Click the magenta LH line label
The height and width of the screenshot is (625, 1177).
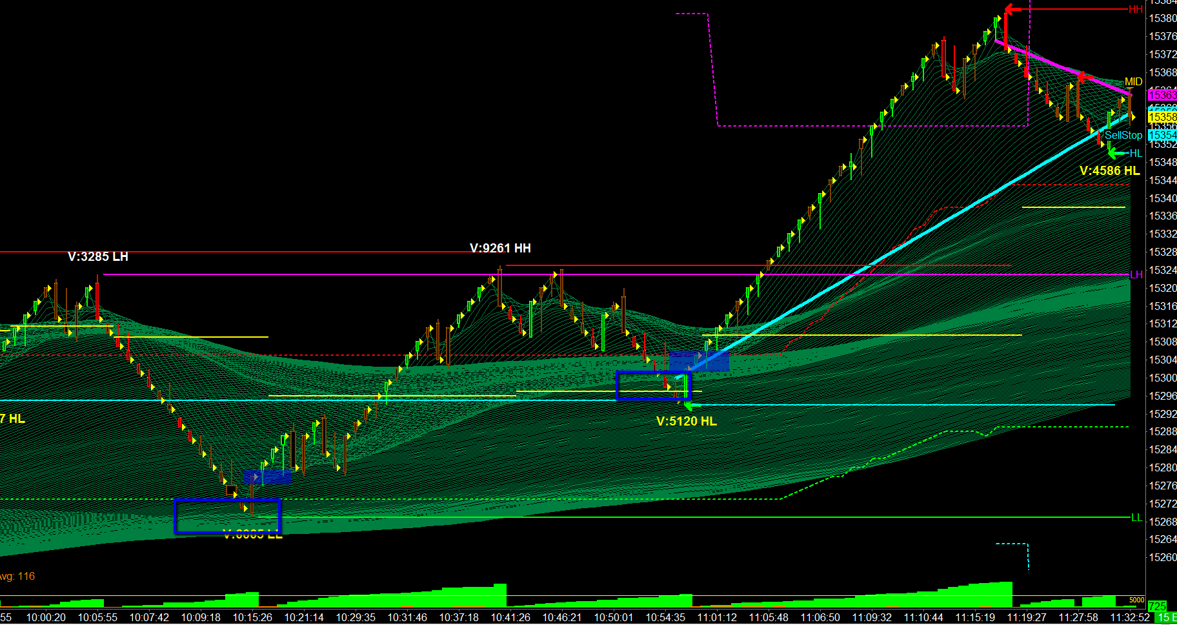coord(1136,274)
